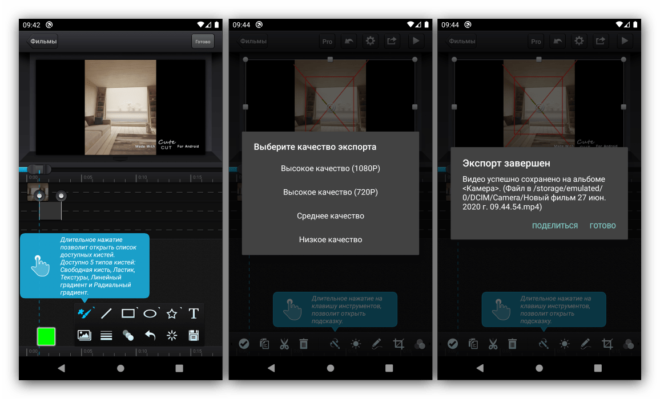Select the video clip thumbnail on the timeline

tap(38, 192)
